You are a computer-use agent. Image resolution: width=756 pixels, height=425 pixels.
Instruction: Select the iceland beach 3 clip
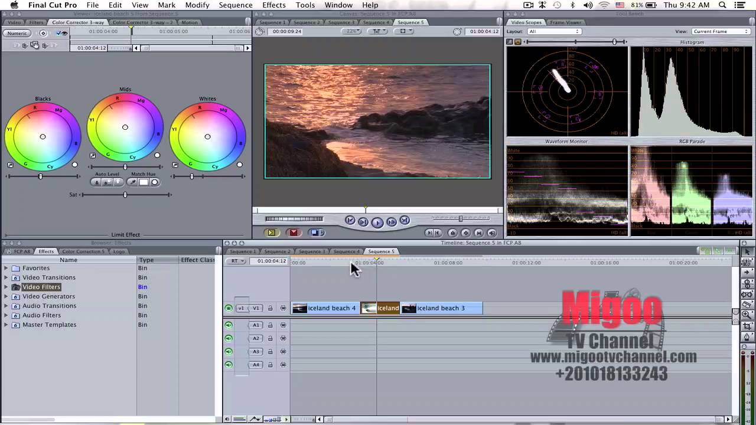click(x=442, y=308)
